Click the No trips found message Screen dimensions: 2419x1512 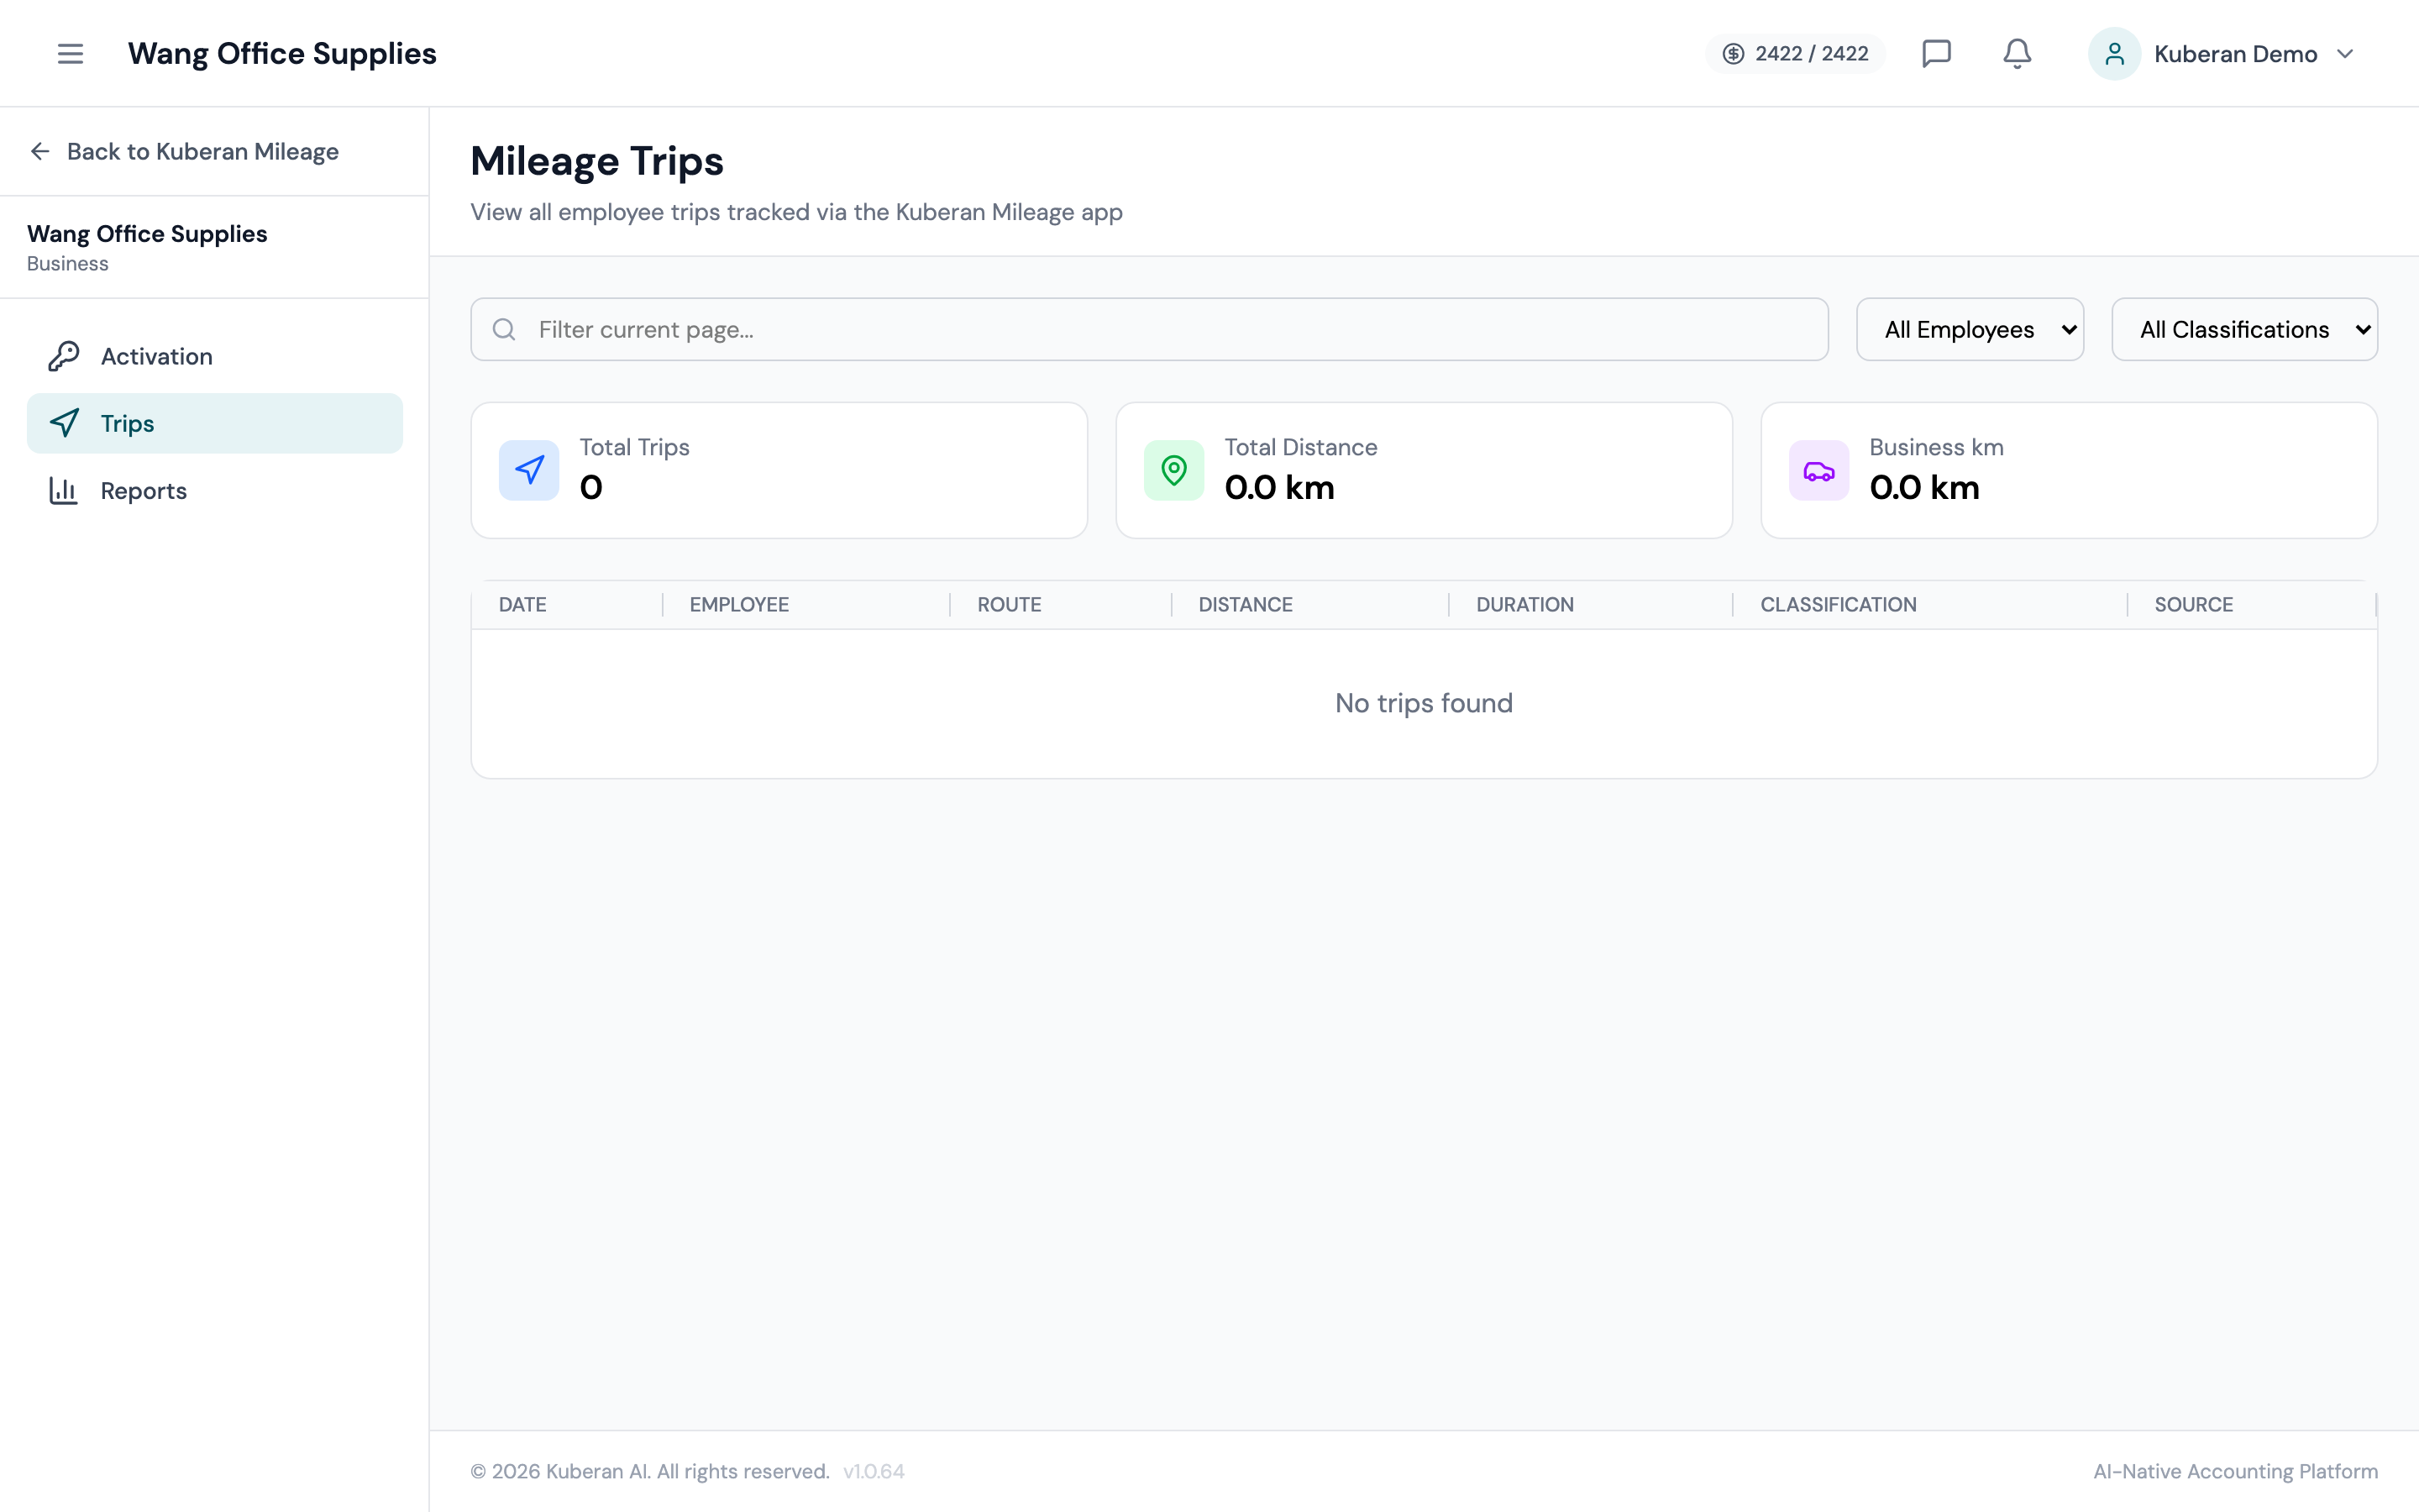click(1424, 703)
